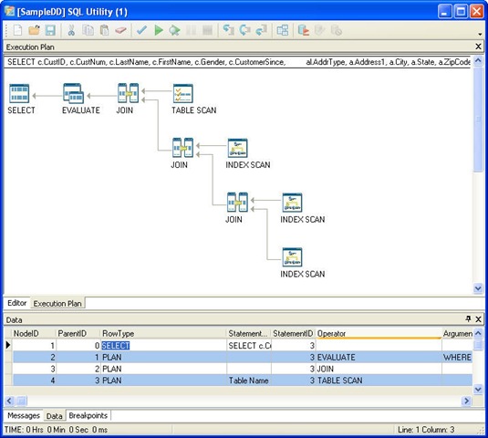The width and height of the screenshot is (488, 438).
Task: Click the database execute icon with red arrow
Action: point(304,30)
